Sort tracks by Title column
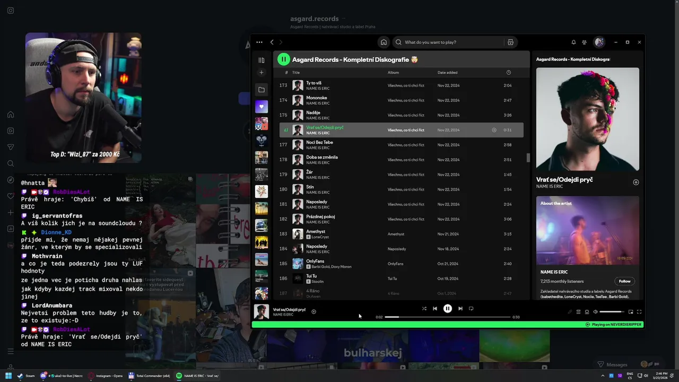The image size is (679, 382). (x=296, y=73)
